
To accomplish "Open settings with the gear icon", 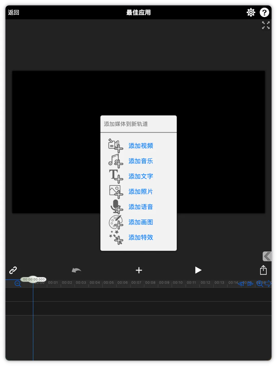I will coord(251,12).
